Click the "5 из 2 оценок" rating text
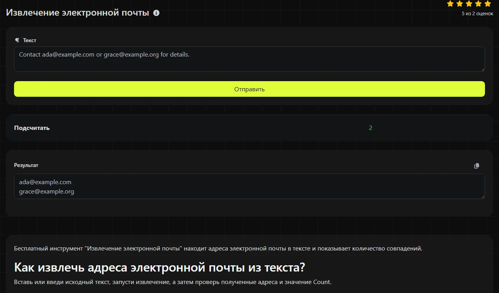This screenshot has height=293, width=499. pos(477,14)
